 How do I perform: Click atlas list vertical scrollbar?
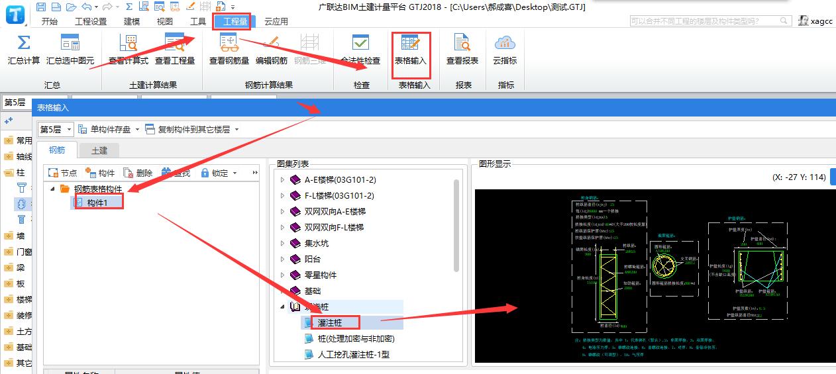point(456,225)
